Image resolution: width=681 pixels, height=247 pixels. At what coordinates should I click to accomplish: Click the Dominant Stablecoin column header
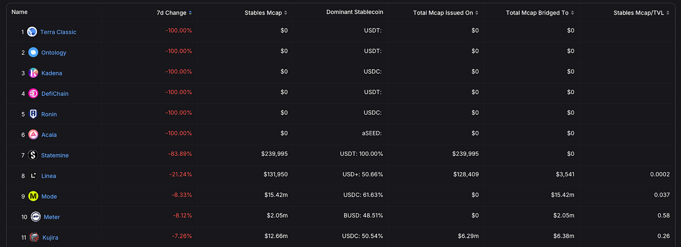pos(355,12)
